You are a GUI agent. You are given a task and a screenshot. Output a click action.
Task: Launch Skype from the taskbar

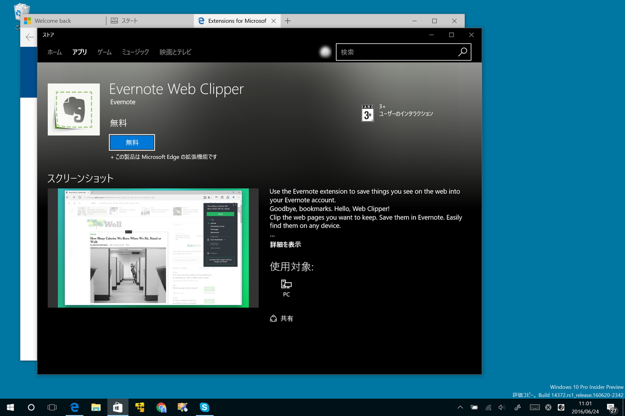[205, 407]
